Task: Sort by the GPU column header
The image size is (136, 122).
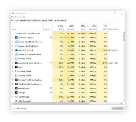Action: point(102,27)
